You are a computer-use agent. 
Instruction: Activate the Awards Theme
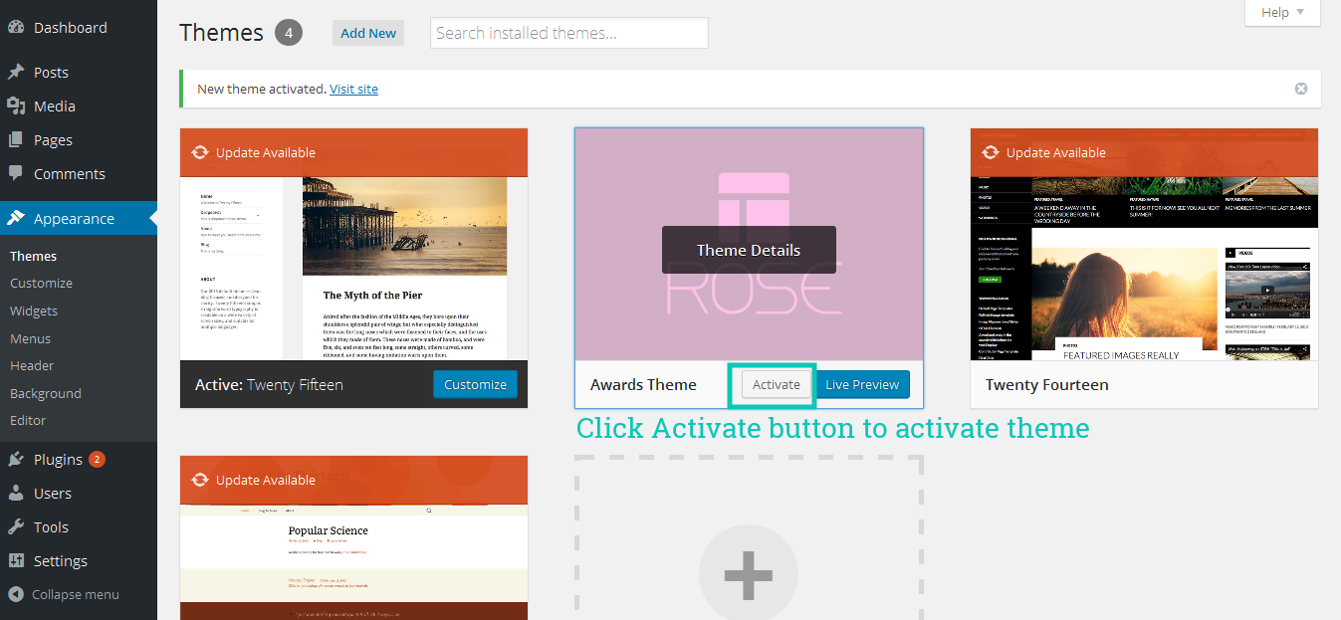click(777, 384)
